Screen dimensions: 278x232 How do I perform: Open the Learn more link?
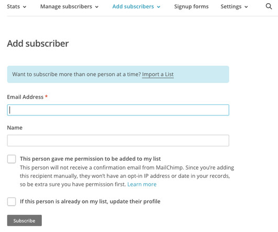pos(142,184)
